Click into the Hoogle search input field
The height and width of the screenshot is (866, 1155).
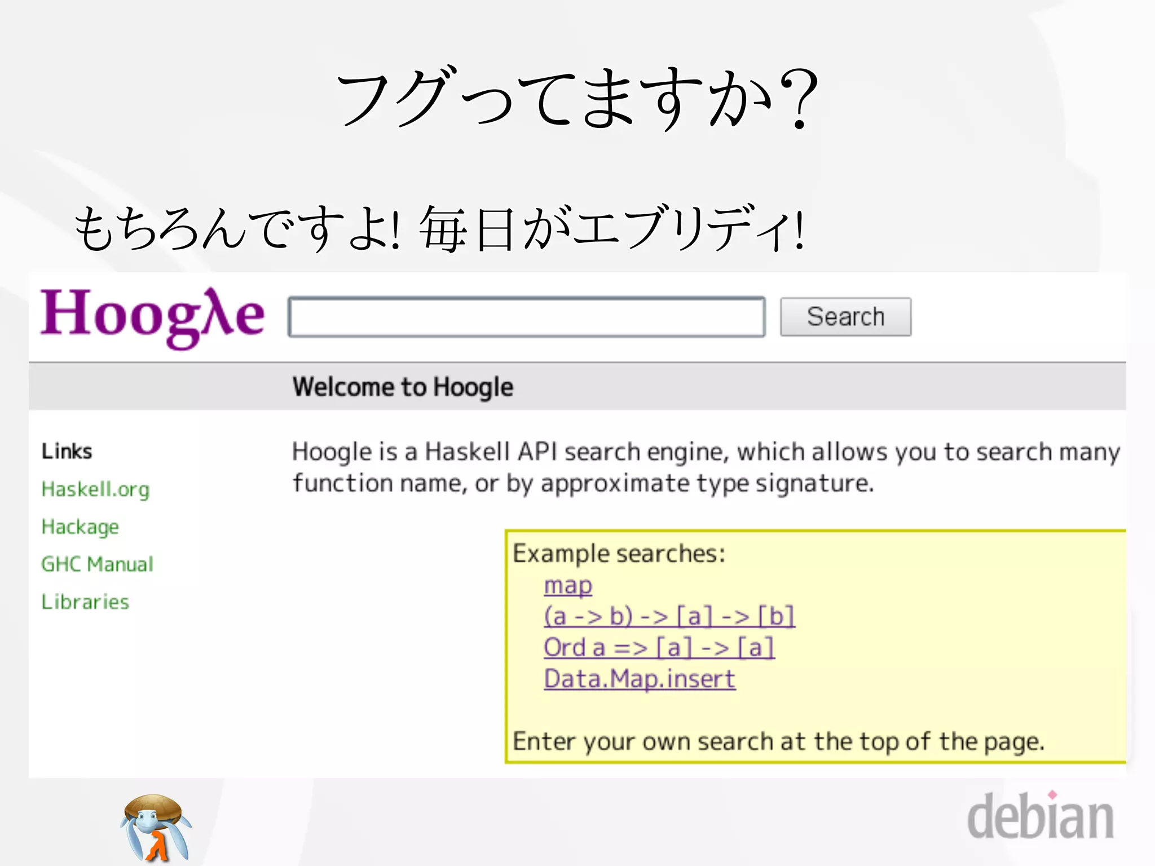click(x=526, y=317)
